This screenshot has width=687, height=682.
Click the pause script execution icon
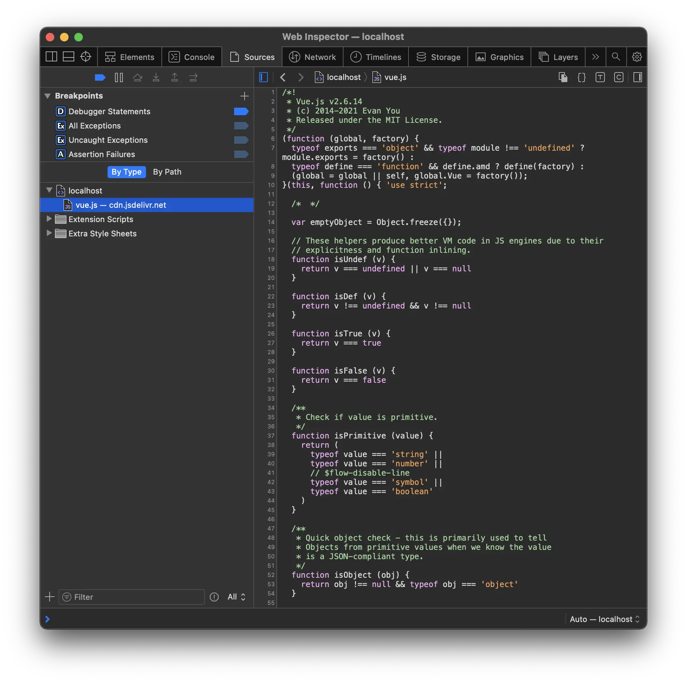coord(119,77)
